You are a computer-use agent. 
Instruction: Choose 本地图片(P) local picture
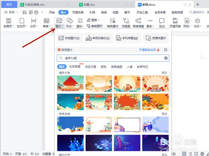pos(70,38)
